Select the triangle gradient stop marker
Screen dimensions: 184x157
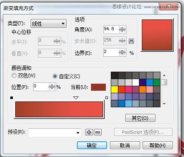pos(76,98)
